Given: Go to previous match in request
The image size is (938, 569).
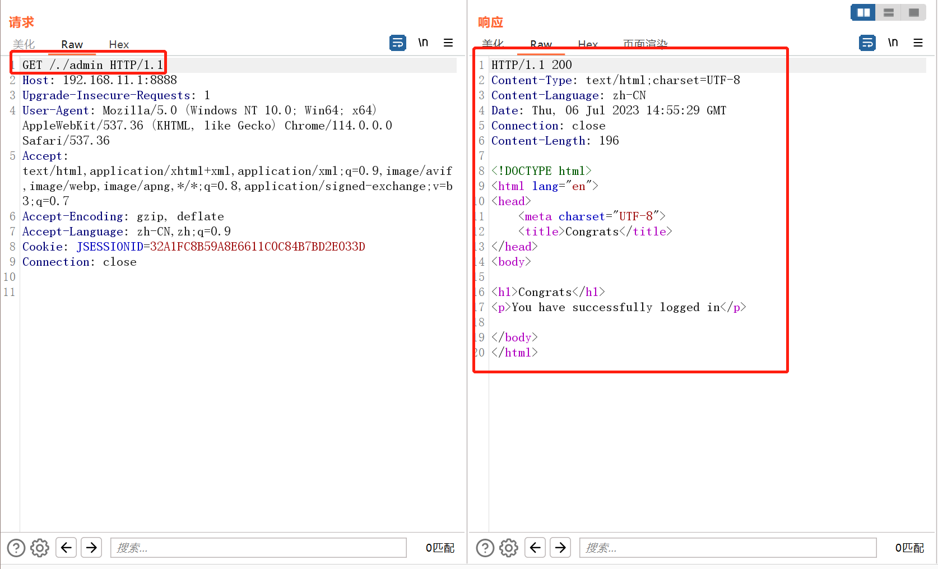Looking at the screenshot, I should coord(66,548).
